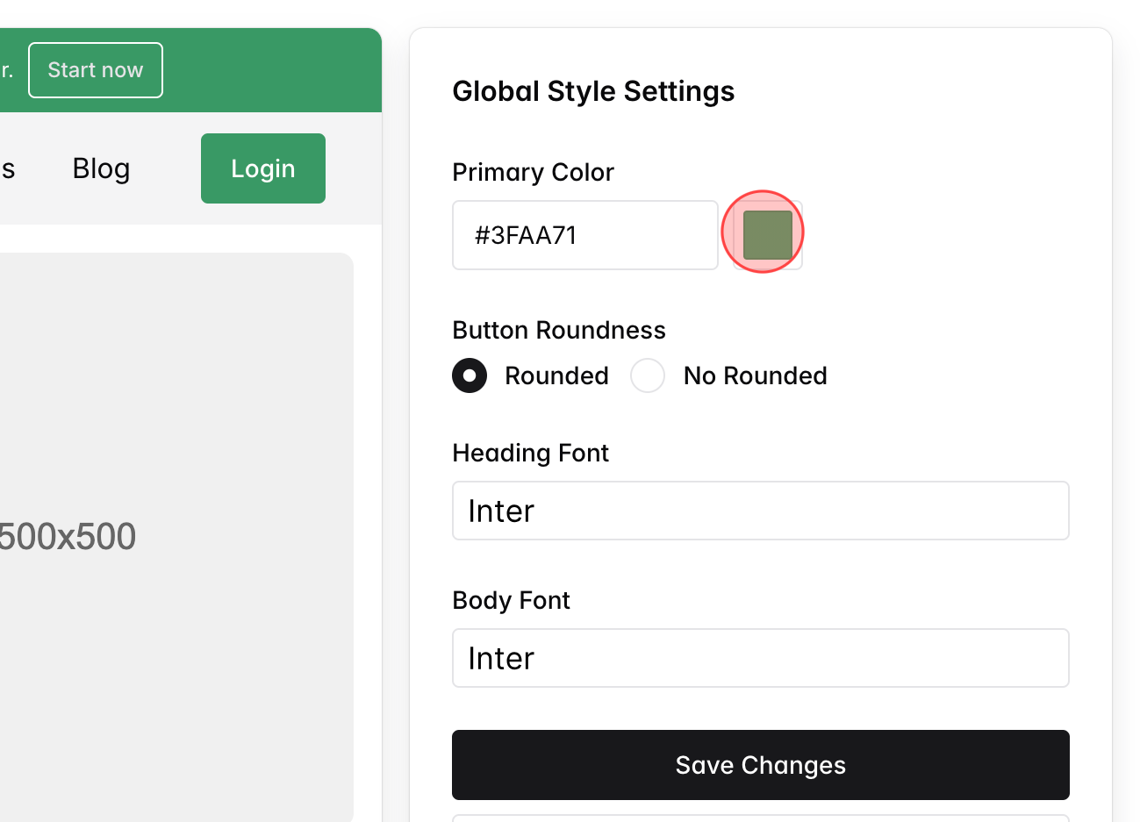The width and height of the screenshot is (1140, 822).
Task: Select the Global Style Settings heading
Action: coord(593,90)
